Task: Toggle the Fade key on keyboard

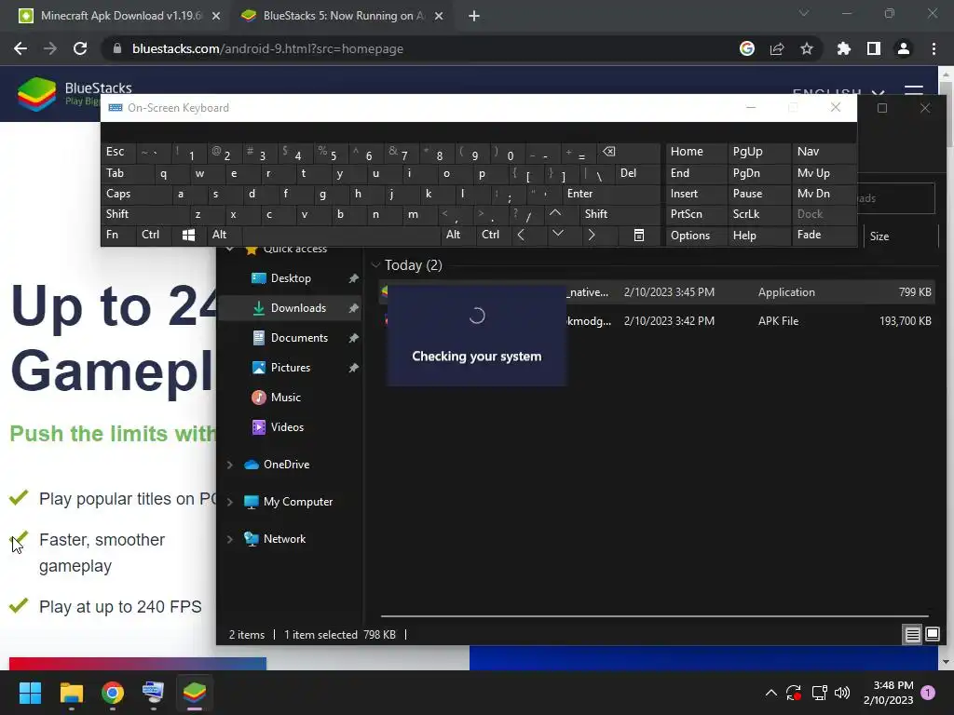Action: [824, 235]
